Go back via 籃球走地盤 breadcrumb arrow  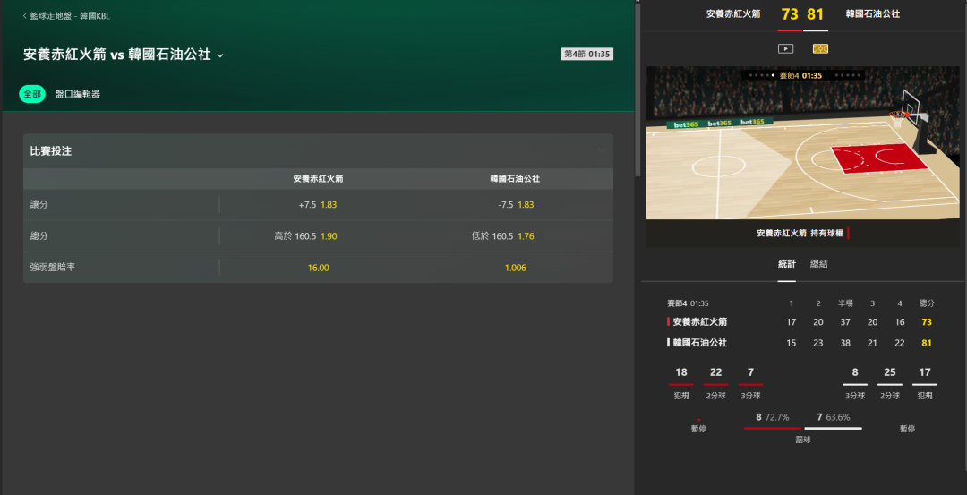25,16
